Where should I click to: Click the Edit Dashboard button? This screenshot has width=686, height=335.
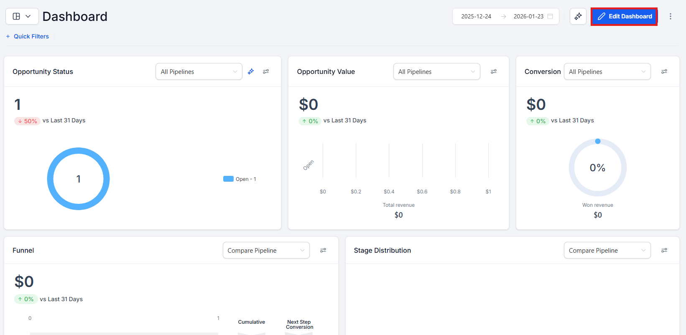tap(624, 16)
